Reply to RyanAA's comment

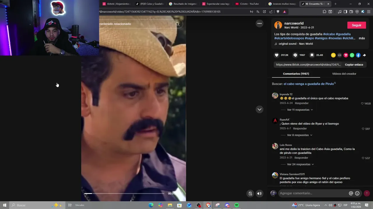[300, 129]
